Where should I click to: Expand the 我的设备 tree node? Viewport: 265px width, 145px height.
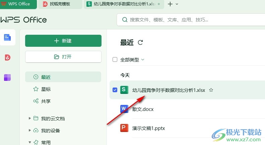click(30, 130)
